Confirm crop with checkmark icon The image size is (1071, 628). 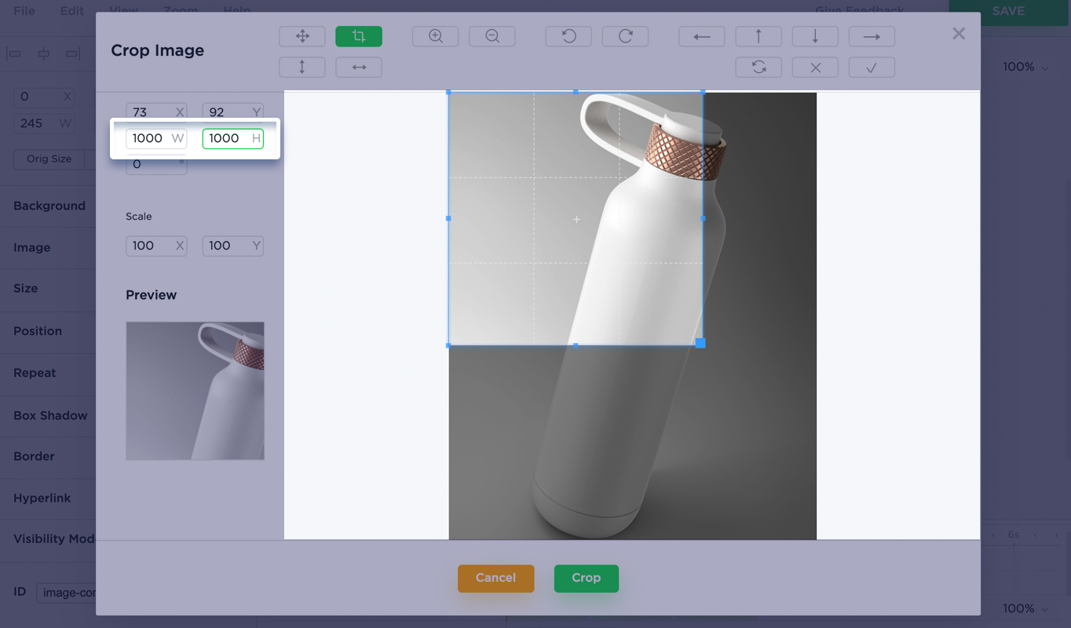[872, 68]
